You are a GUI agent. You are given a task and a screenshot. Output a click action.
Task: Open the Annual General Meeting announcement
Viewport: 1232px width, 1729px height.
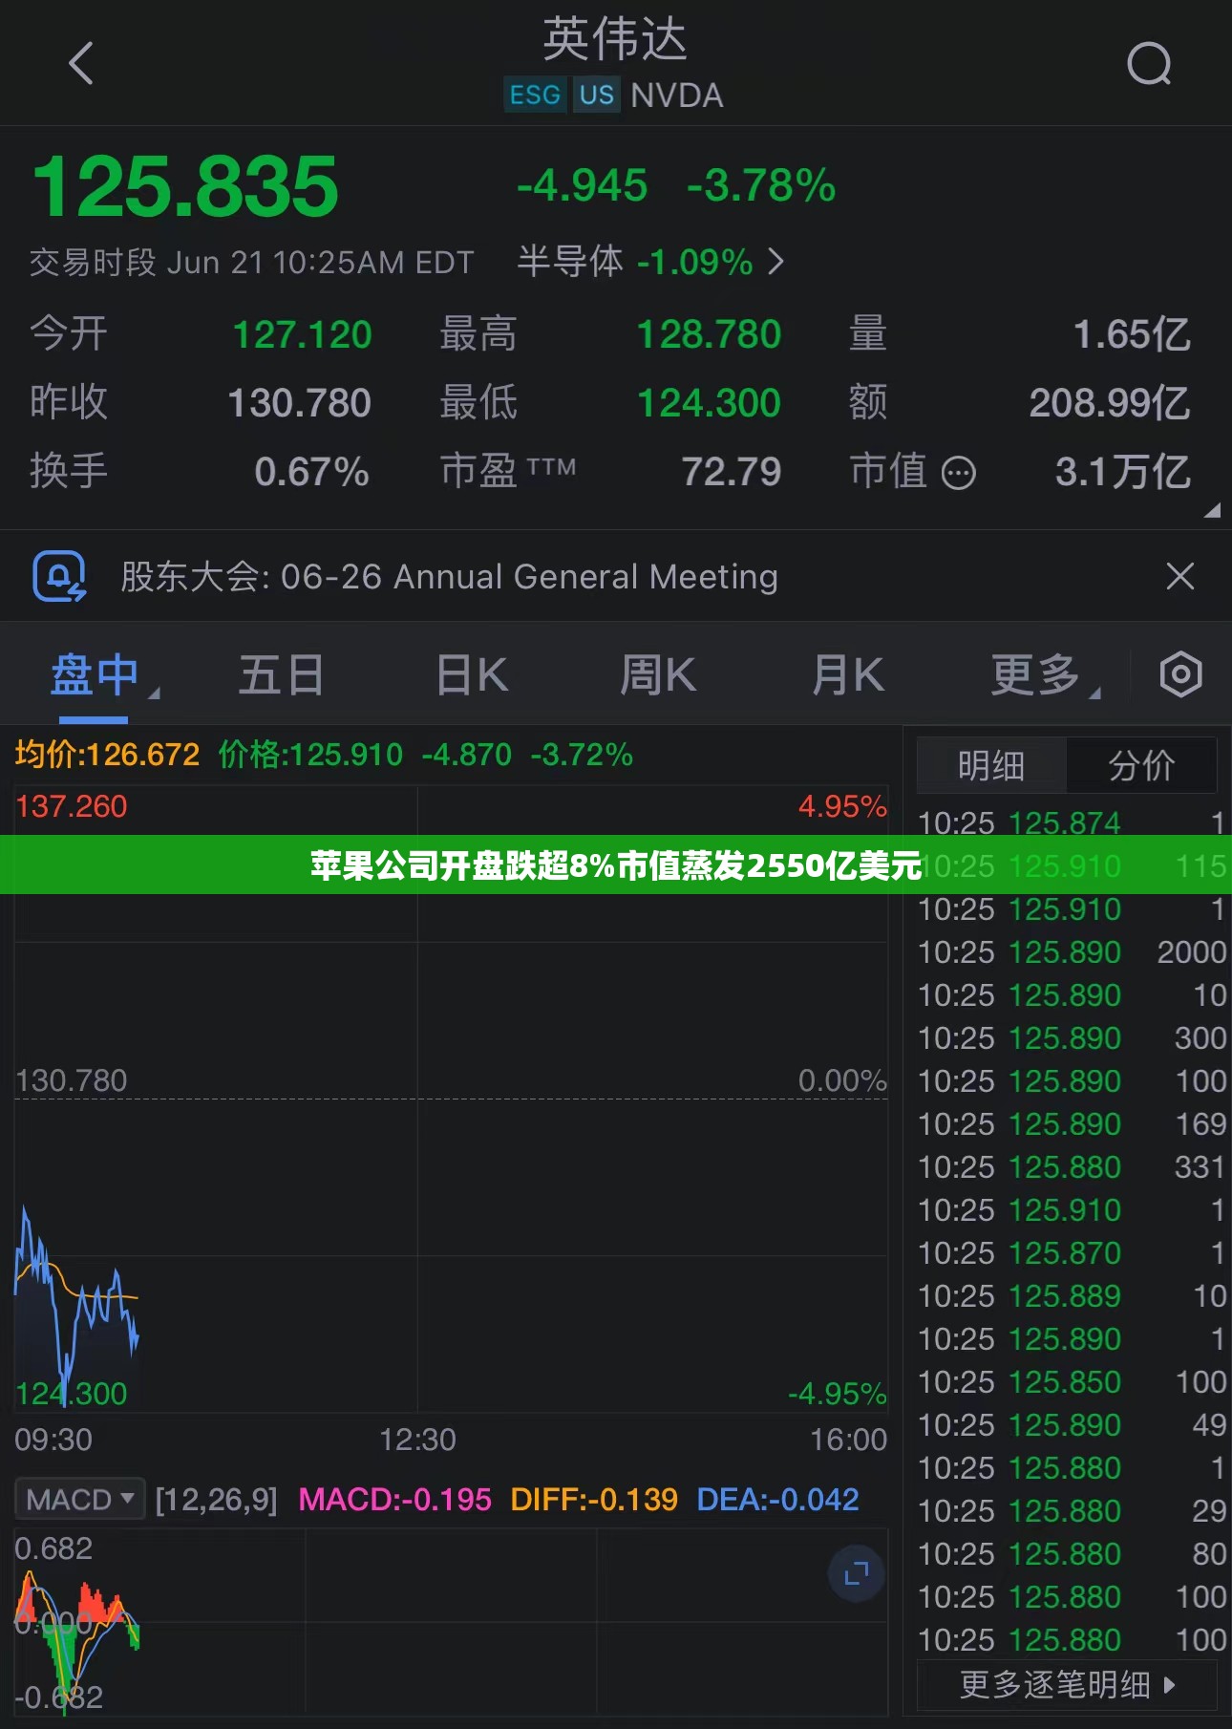pyautogui.click(x=449, y=576)
